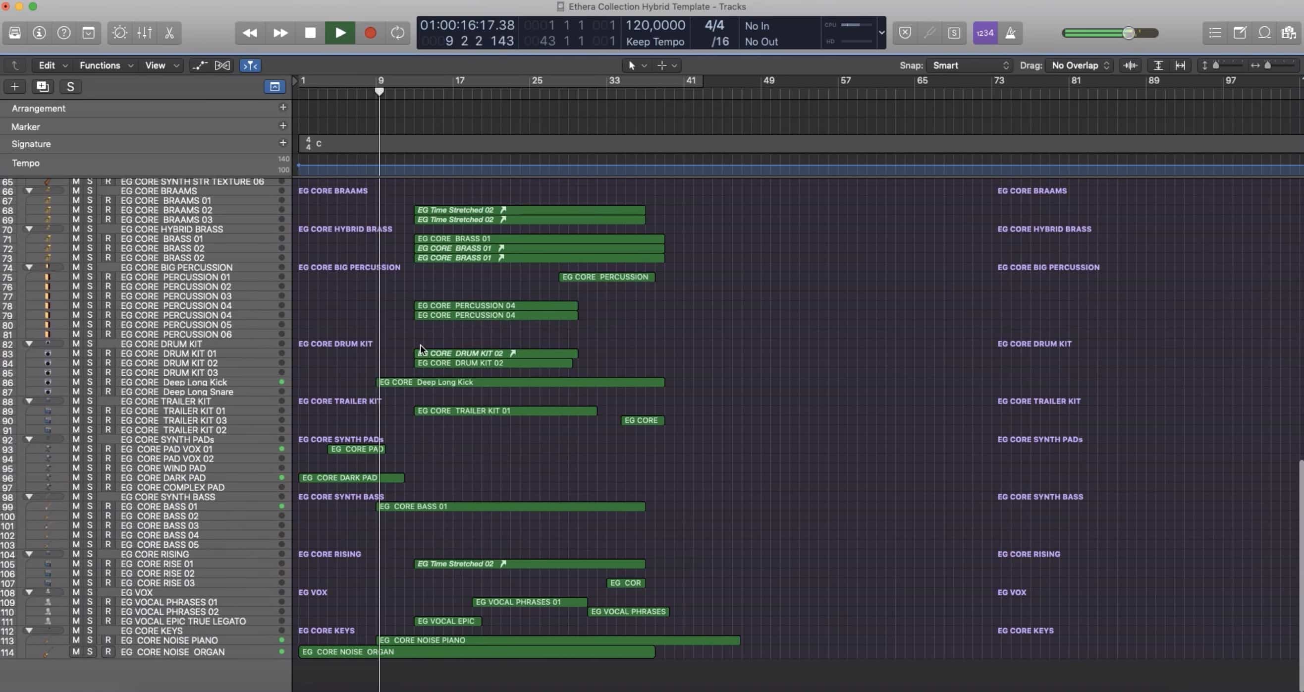Solo the EG CORE DRUM KIT 01 track
The image size is (1304, 692).
(90, 353)
